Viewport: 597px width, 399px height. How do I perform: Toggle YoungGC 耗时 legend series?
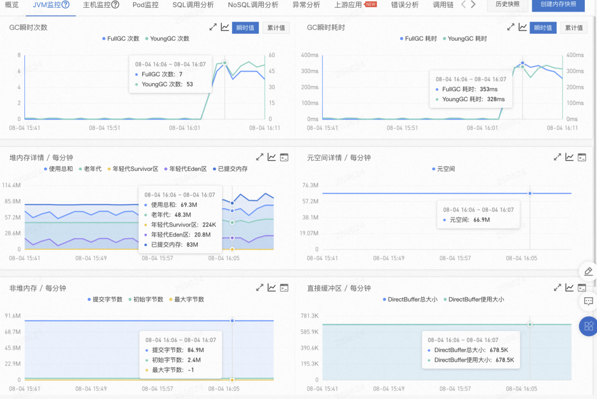(465, 39)
